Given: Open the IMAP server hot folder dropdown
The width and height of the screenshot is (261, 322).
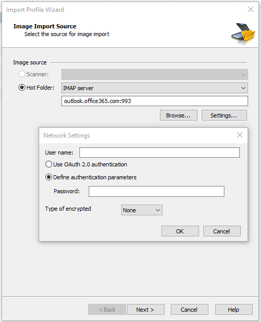Looking at the screenshot, I should pyautogui.click(x=154, y=88).
